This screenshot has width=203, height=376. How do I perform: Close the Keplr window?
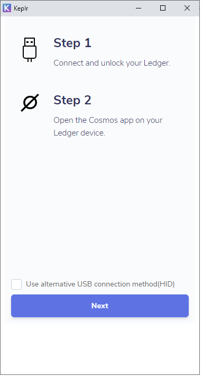tap(187, 8)
